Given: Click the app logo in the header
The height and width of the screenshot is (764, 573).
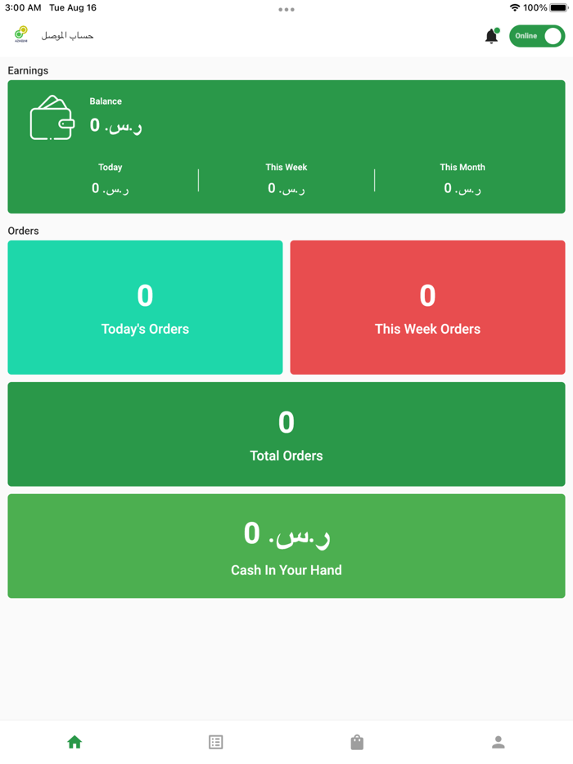Looking at the screenshot, I should click(x=20, y=34).
